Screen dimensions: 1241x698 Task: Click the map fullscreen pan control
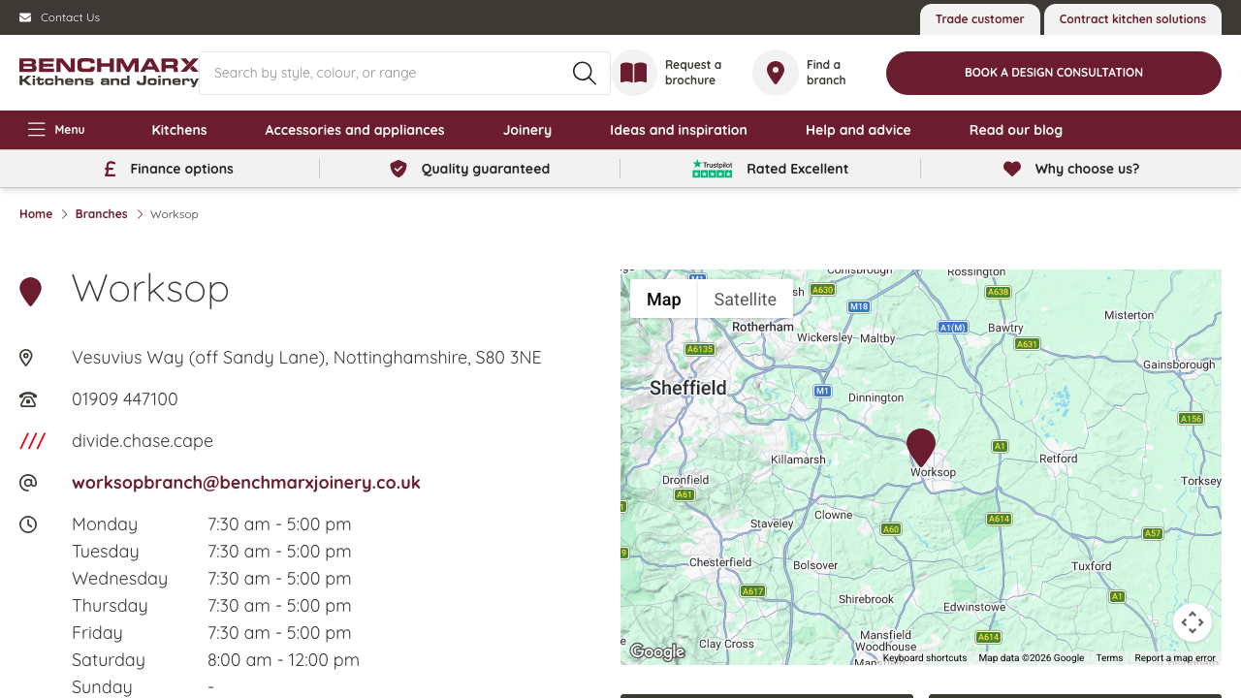pyautogui.click(x=1193, y=622)
